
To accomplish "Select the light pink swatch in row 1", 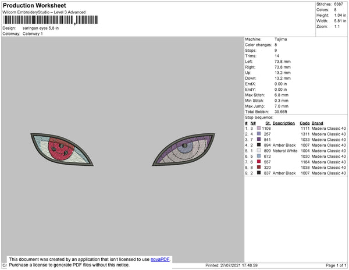I will coord(259,128).
